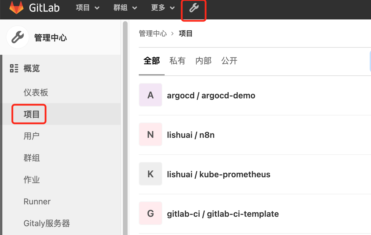Expand the 群组 dropdown menu
This screenshot has height=235, width=371.
click(125, 8)
